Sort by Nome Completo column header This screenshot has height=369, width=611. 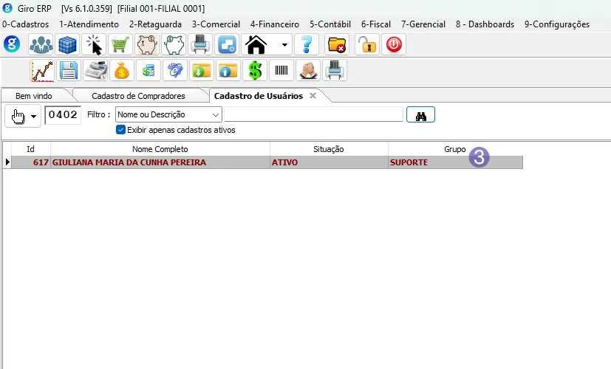[x=160, y=149]
